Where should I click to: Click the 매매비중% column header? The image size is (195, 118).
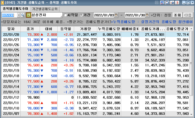point(130,29)
